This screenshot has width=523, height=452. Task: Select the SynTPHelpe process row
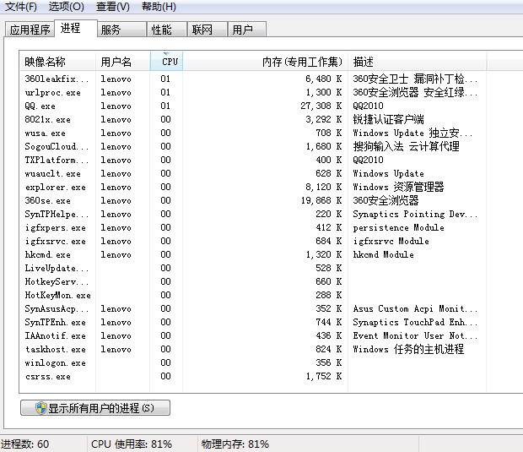[252, 214]
